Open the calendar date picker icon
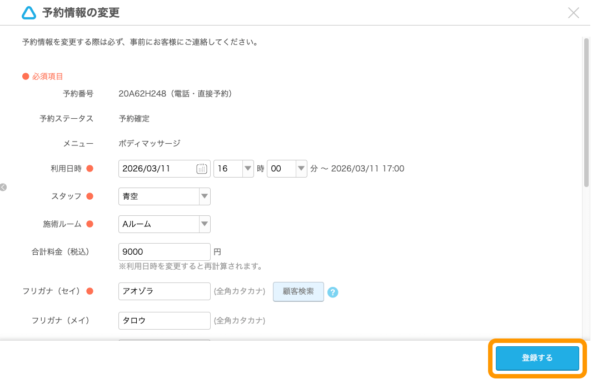Screen dimensions: 597x384 201,168
